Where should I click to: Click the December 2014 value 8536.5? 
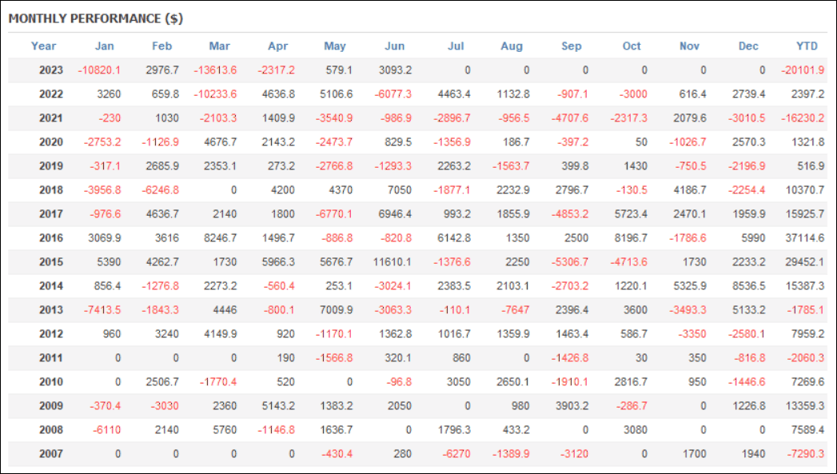tap(748, 285)
